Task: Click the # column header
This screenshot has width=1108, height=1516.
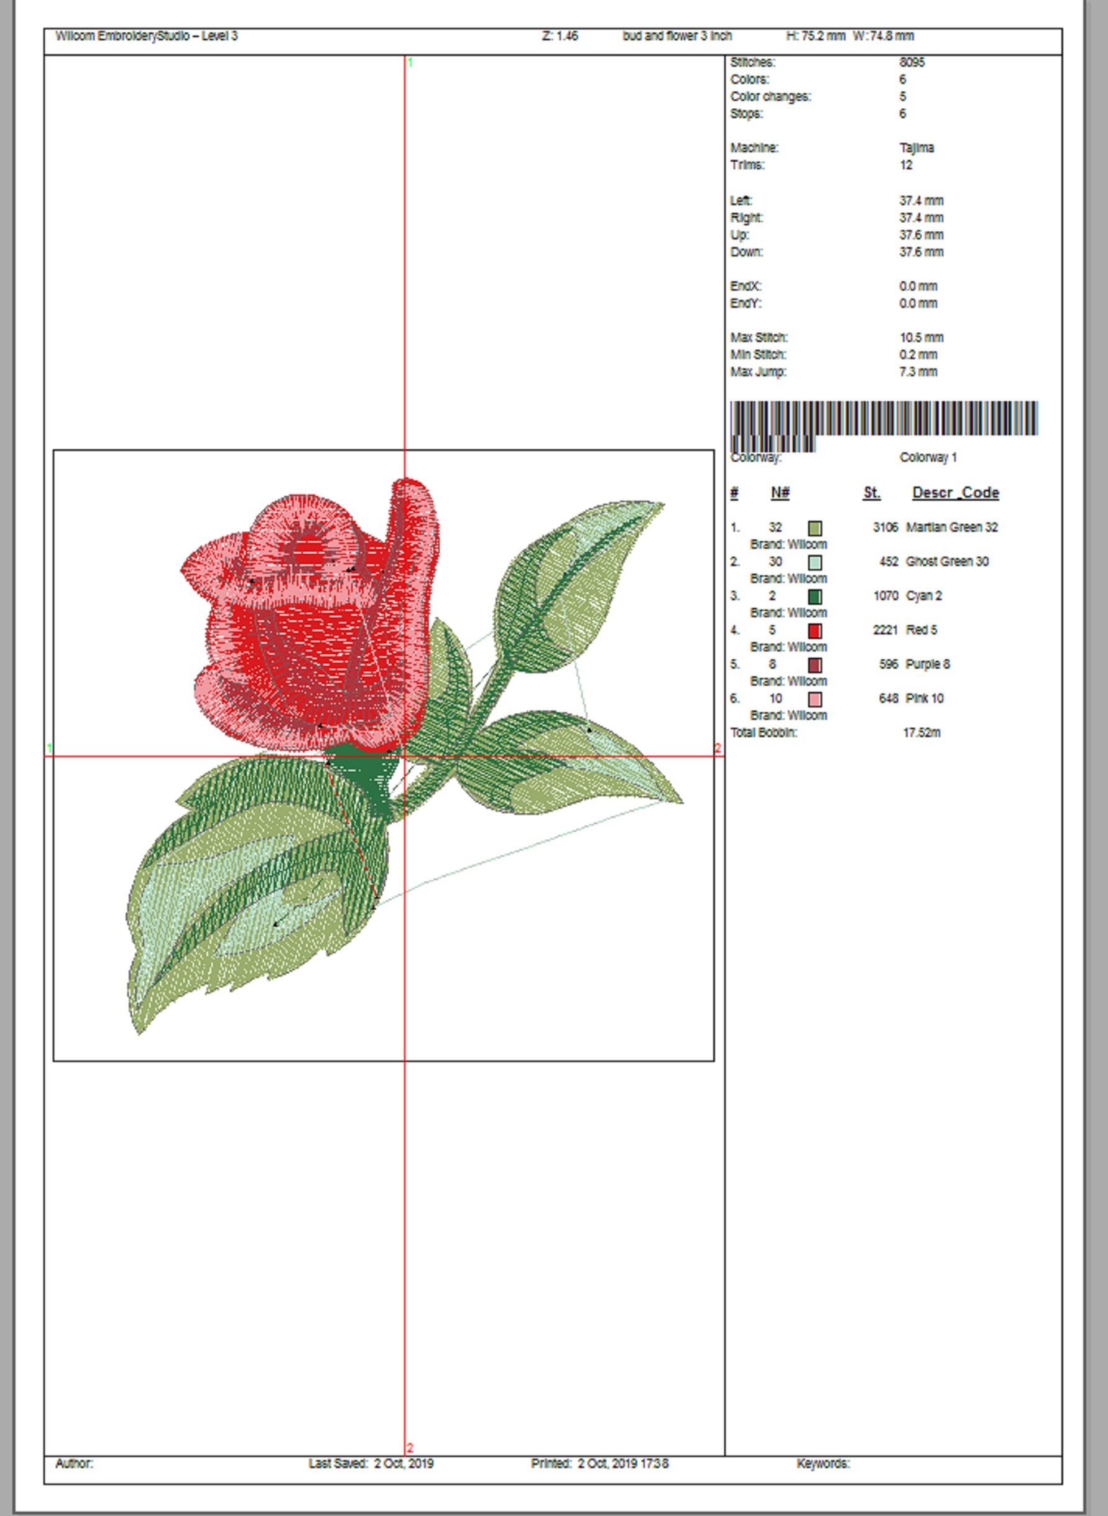Action: 734,493
